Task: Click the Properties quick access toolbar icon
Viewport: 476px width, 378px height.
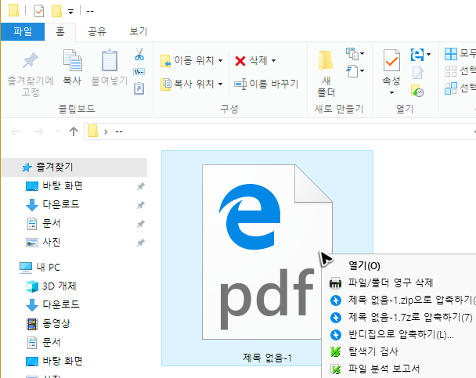Action: click(x=39, y=11)
